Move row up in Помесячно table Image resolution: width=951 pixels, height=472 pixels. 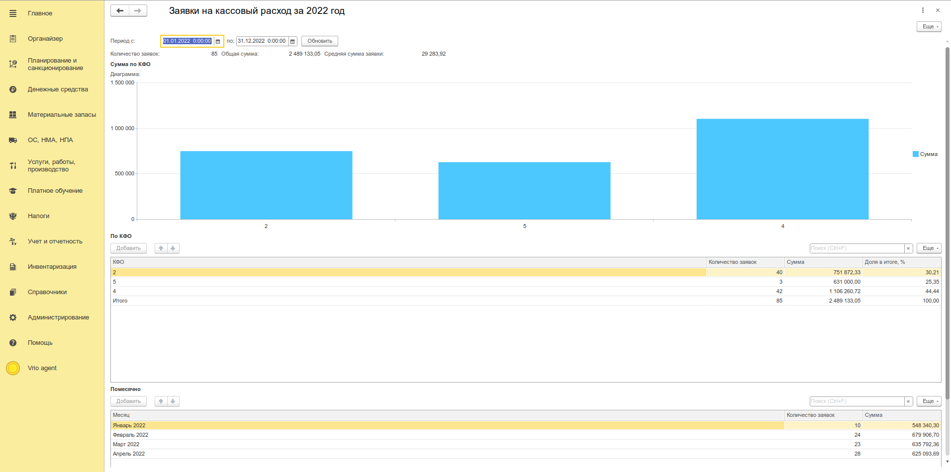[x=161, y=401]
